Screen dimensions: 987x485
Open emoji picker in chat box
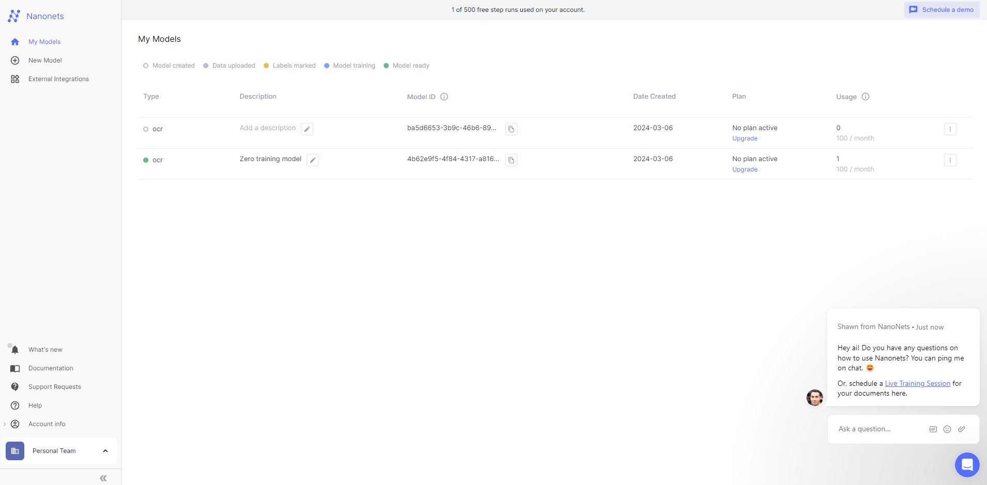pyautogui.click(x=947, y=429)
